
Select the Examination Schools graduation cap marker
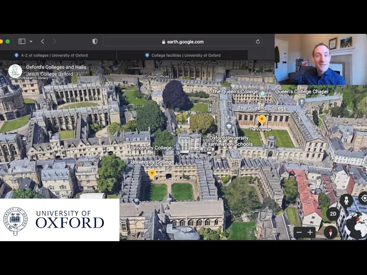229,127
